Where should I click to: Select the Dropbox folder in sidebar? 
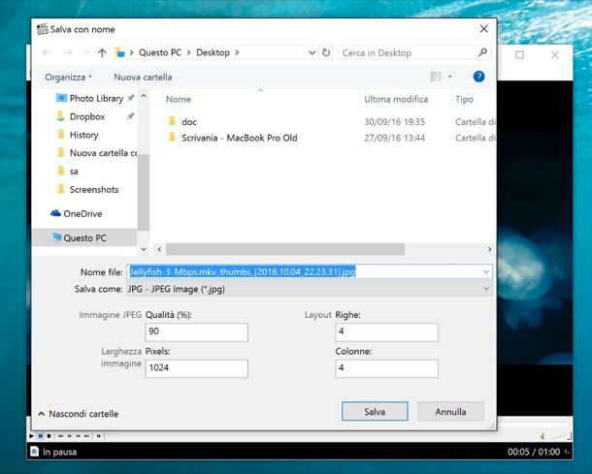click(87, 116)
